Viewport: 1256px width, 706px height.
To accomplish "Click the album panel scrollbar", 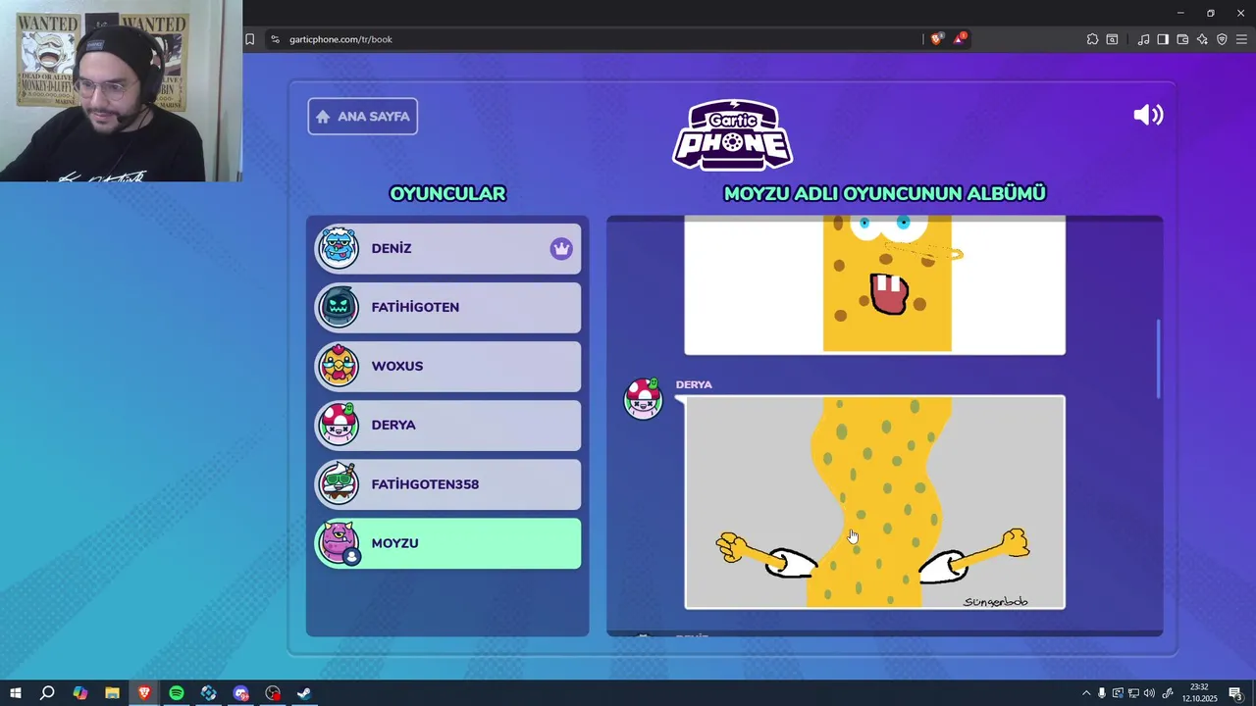I will click(1159, 358).
